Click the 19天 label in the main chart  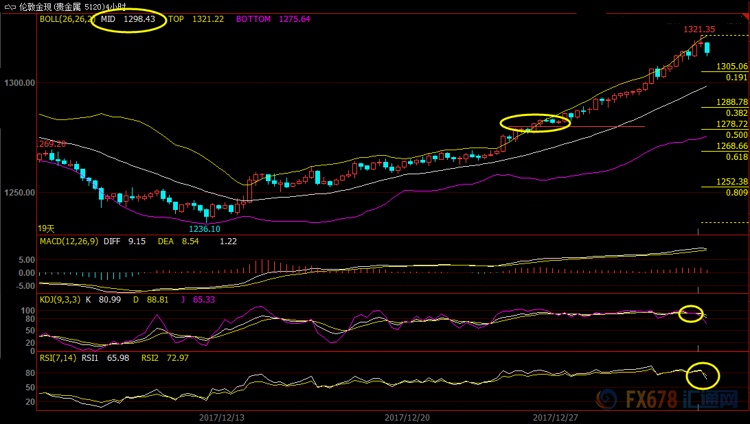tap(46, 228)
